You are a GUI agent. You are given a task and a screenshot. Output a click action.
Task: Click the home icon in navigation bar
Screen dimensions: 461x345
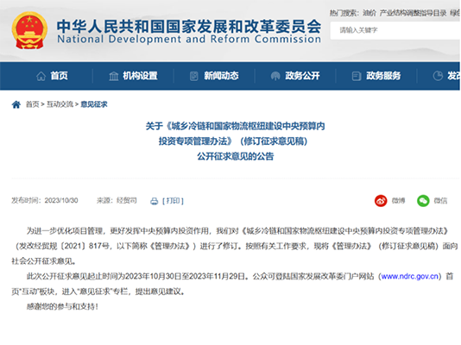point(41,76)
